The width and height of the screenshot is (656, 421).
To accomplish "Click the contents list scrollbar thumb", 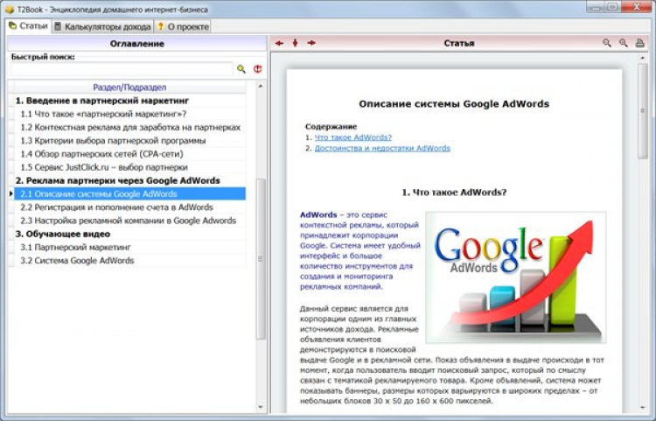I will pyautogui.click(x=261, y=259).
